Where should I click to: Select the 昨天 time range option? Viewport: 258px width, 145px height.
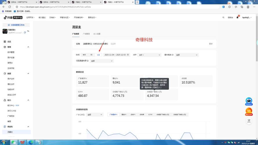coord(84,55)
